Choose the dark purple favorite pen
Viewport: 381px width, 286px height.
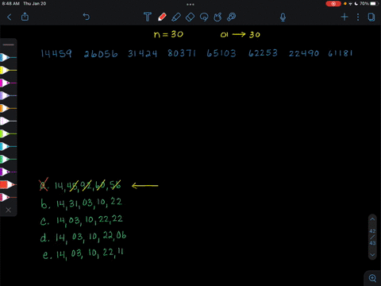coord(8,172)
